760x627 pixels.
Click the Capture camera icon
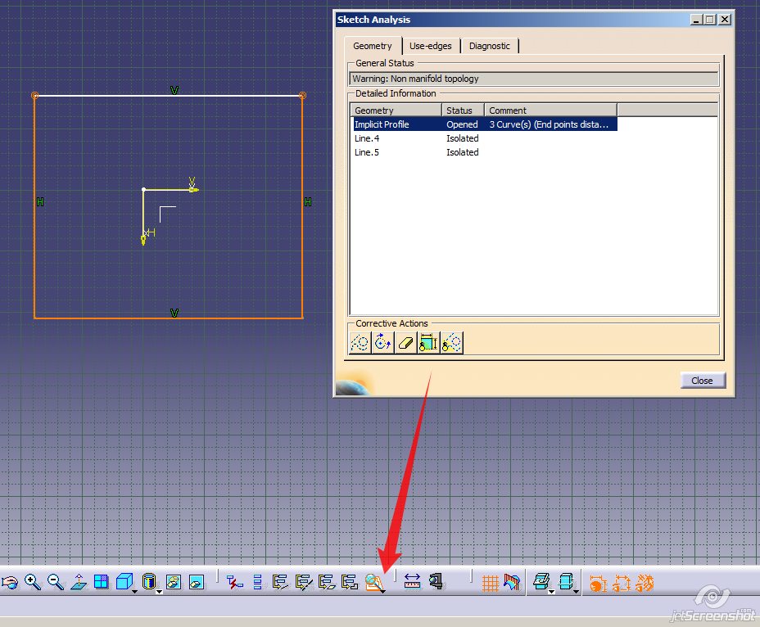pos(436,581)
